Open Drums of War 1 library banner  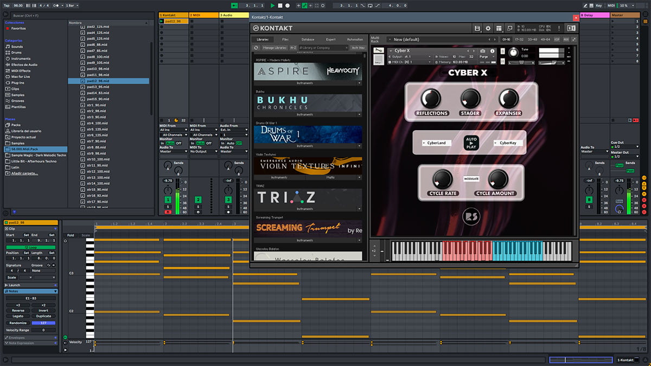coord(308,134)
